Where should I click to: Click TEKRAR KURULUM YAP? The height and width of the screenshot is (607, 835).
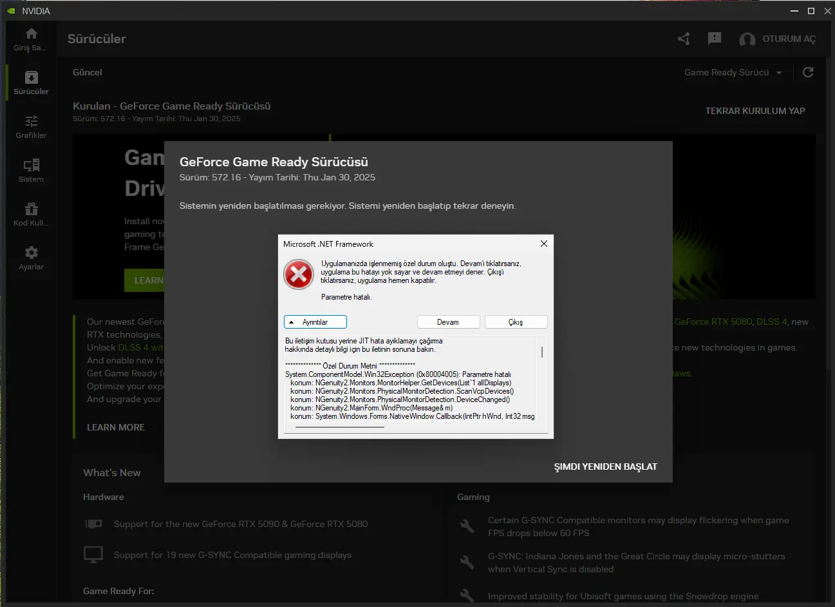(755, 111)
